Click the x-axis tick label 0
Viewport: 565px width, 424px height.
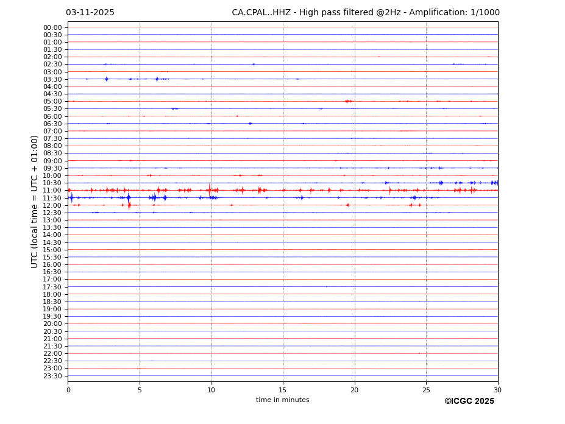tap(68, 390)
